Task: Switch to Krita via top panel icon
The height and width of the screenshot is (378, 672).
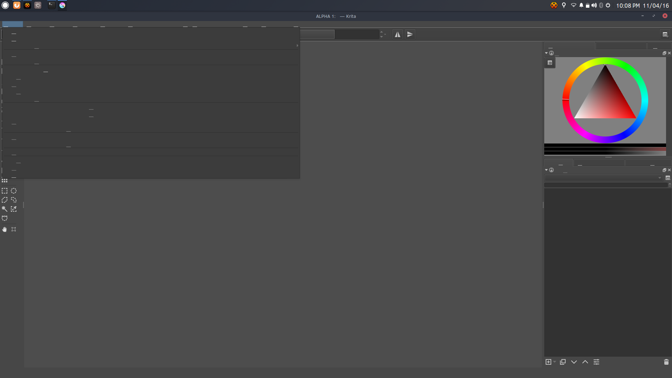Action: (62, 5)
